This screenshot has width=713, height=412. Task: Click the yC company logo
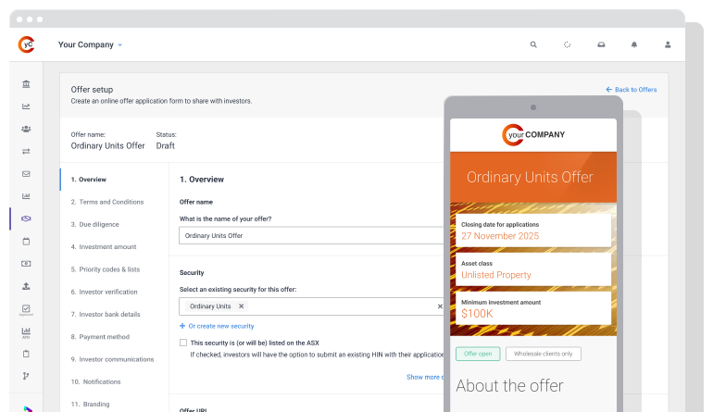pos(26,44)
